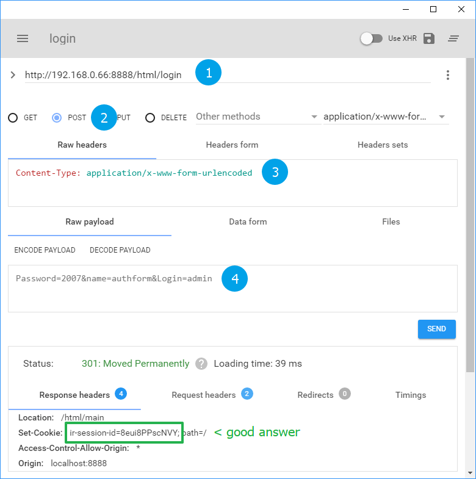
Task: Click the request URL input field
Action: [228, 75]
